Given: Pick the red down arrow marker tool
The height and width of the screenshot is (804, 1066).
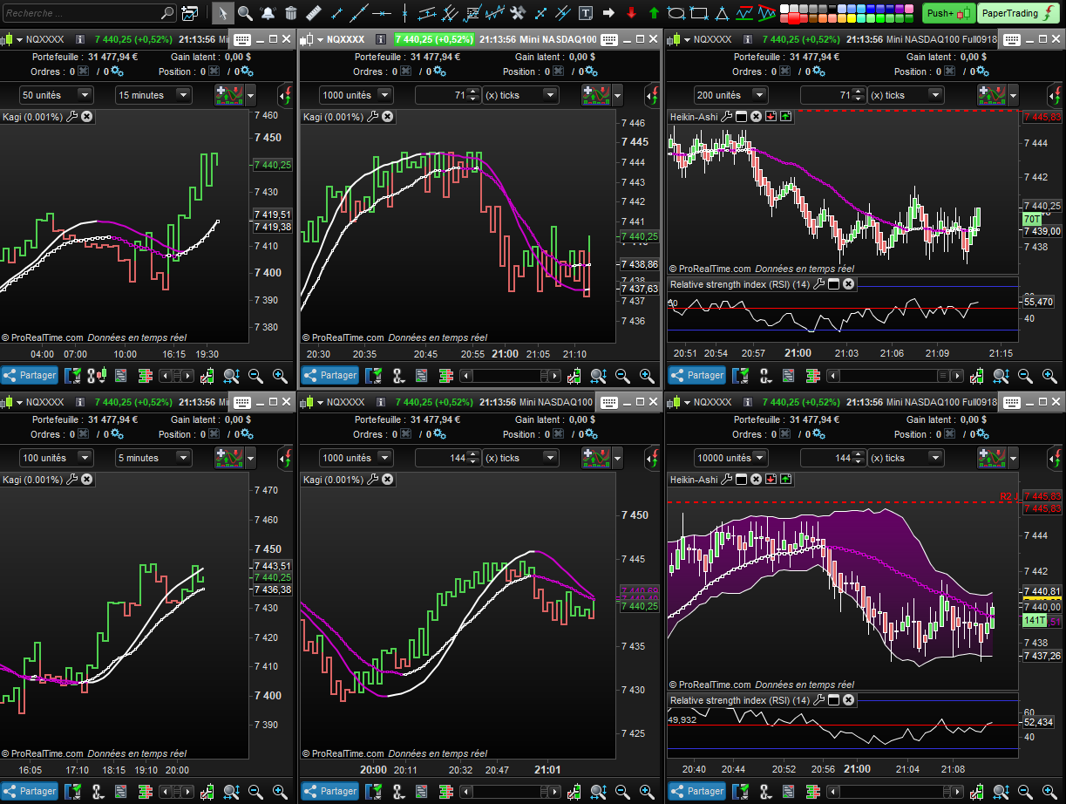Looking at the screenshot, I should tap(631, 13).
